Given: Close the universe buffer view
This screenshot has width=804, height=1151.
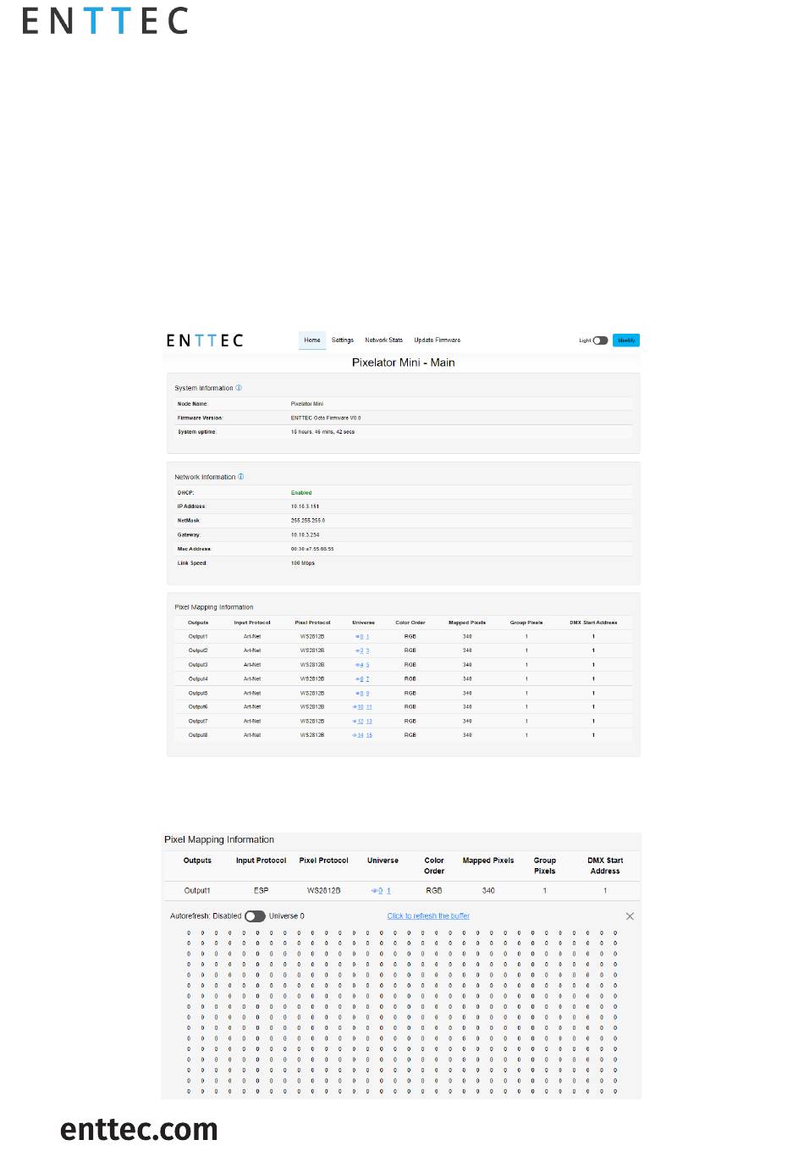Looking at the screenshot, I should coord(630,916).
